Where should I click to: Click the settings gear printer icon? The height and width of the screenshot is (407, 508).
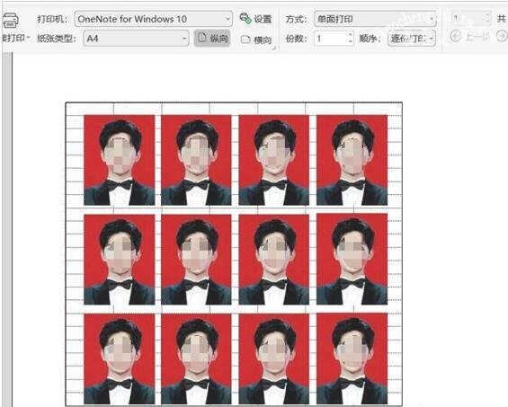click(245, 18)
